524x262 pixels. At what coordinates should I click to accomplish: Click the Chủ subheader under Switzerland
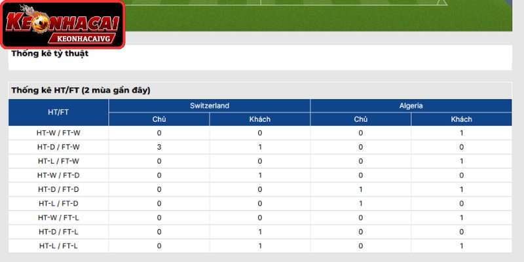click(159, 119)
